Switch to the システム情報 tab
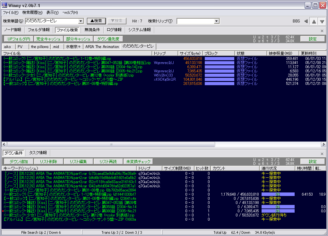This screenshot has height=236, width=328. [x=139, y=30]
